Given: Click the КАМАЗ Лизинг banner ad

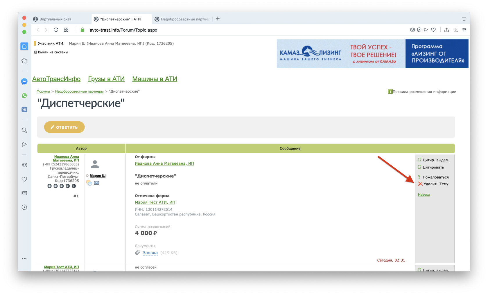Looking at the screenshot, I should [x=372, y=54].
